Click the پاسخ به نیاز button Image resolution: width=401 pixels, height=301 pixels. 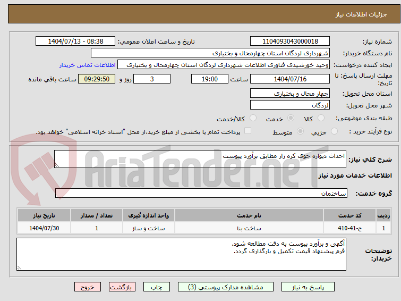click(308, 287)
